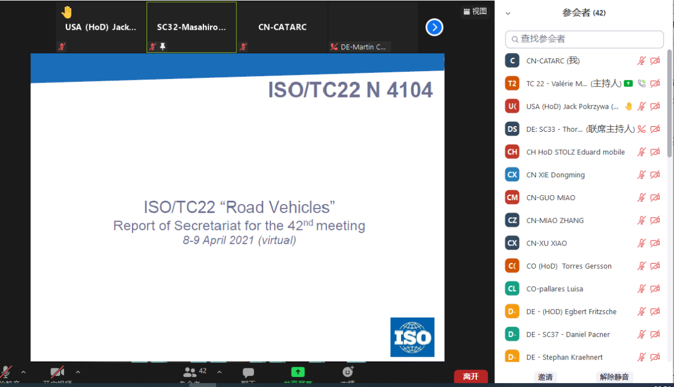Expand video options arrow next to camera
This screenshot has height=387, width=674.
(x=78, y=372)
